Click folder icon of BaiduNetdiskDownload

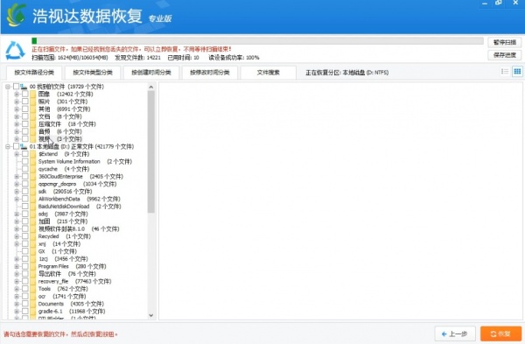[33, 207]
